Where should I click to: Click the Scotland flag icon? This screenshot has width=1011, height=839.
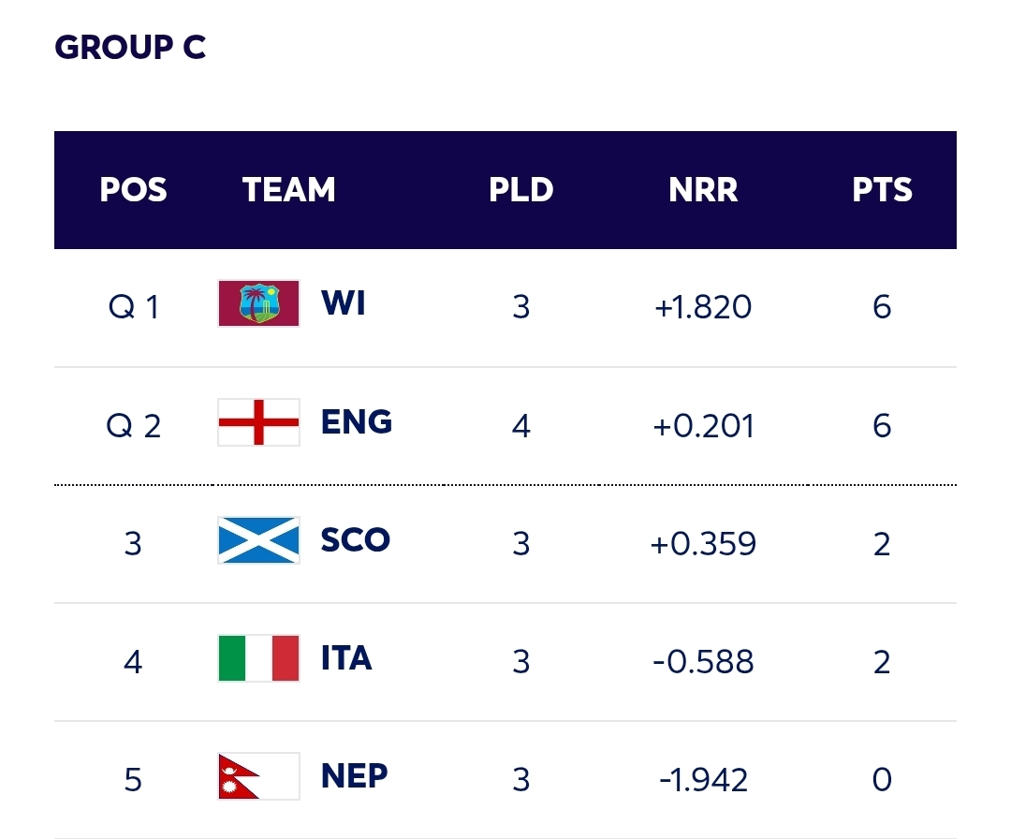tap(258, 540)
